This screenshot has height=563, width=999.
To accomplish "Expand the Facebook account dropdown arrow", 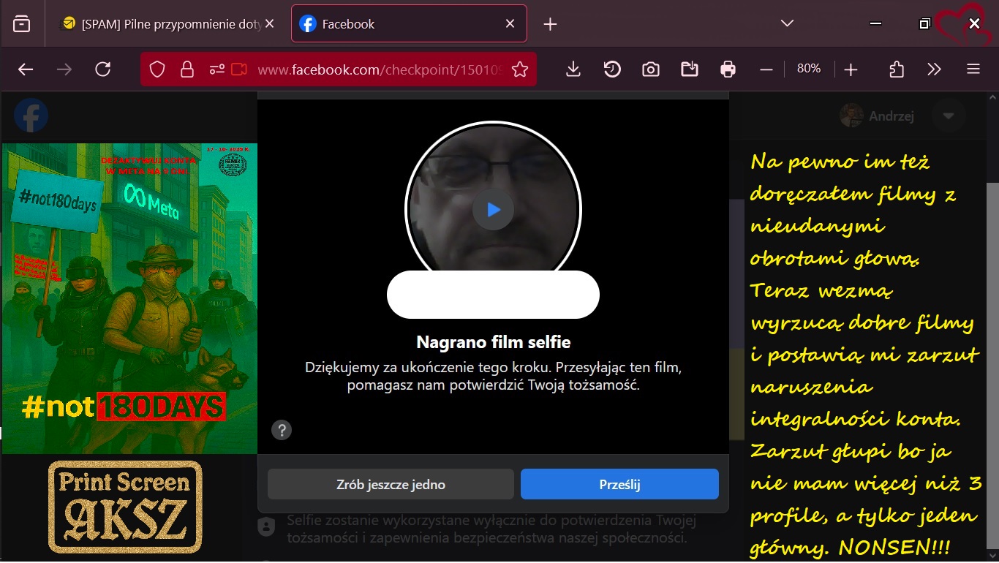I will 949,116.
